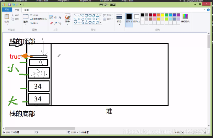Click the rectangular Select tool icon
This screenshot has width=213, height=138.
26,17
